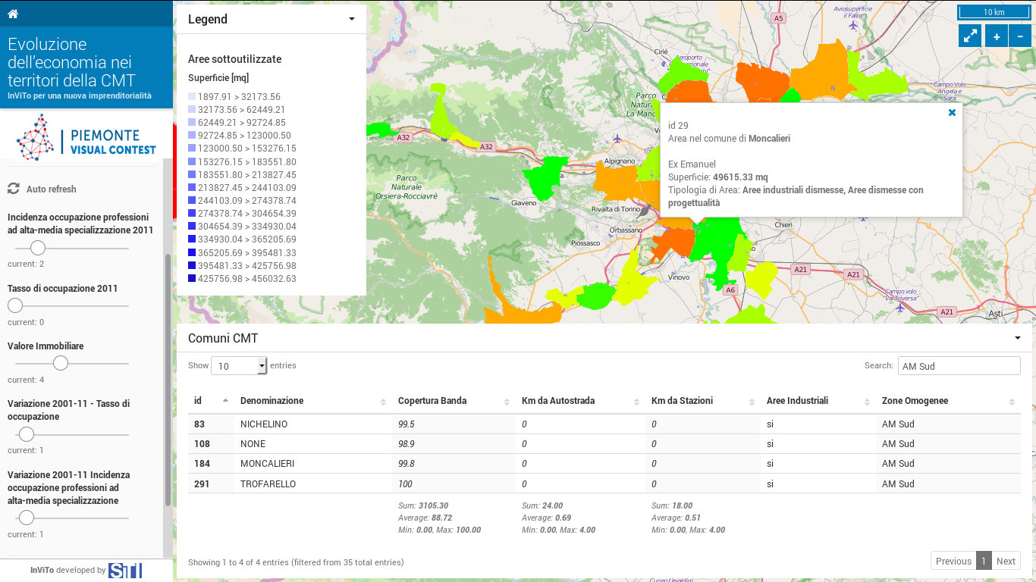Viewport: 1036px width, 582px height.
Task: Go to the Previous table page
Action: tap(953, 561)
